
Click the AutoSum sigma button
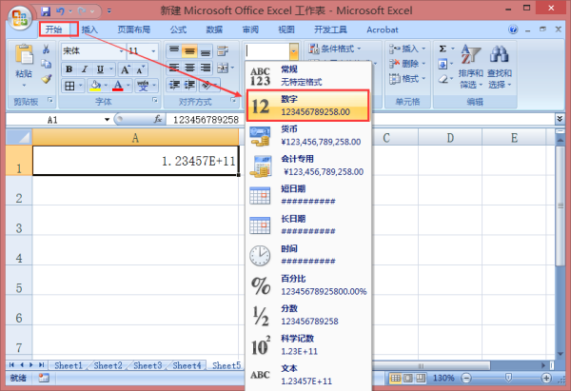(443, 49)
